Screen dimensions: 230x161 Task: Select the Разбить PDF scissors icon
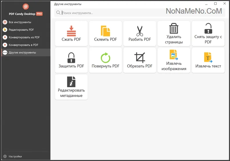click(x=140, y=31)
